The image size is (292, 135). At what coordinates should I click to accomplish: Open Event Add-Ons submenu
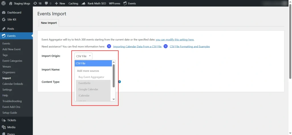coord(11,107)
